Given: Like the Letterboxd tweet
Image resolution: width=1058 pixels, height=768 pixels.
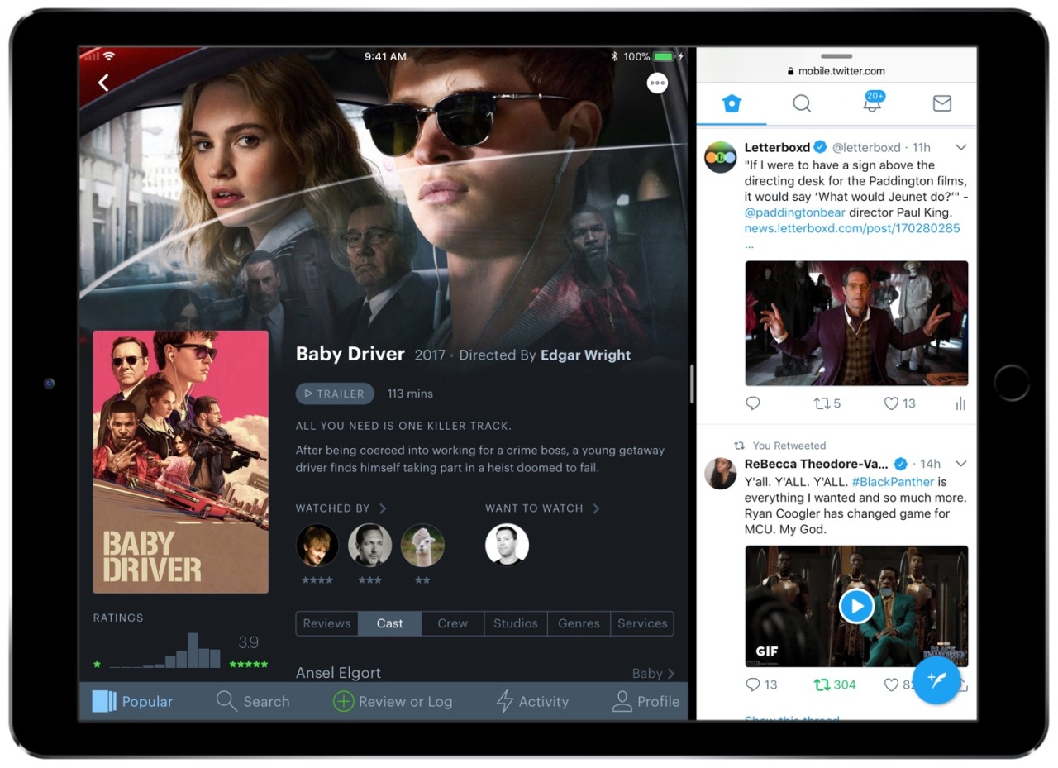Looking at the screenshot, I should click(899, 403).
